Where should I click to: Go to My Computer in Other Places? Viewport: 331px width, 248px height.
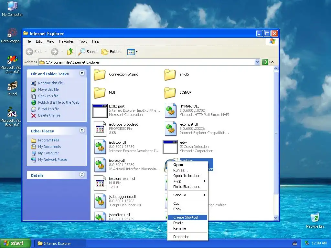pyautogui.click(x=48, y=153)
